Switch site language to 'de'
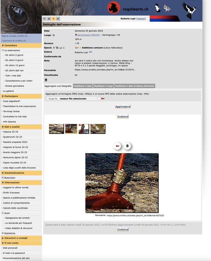The image size is (211, 261). click(x=49, y=19)
